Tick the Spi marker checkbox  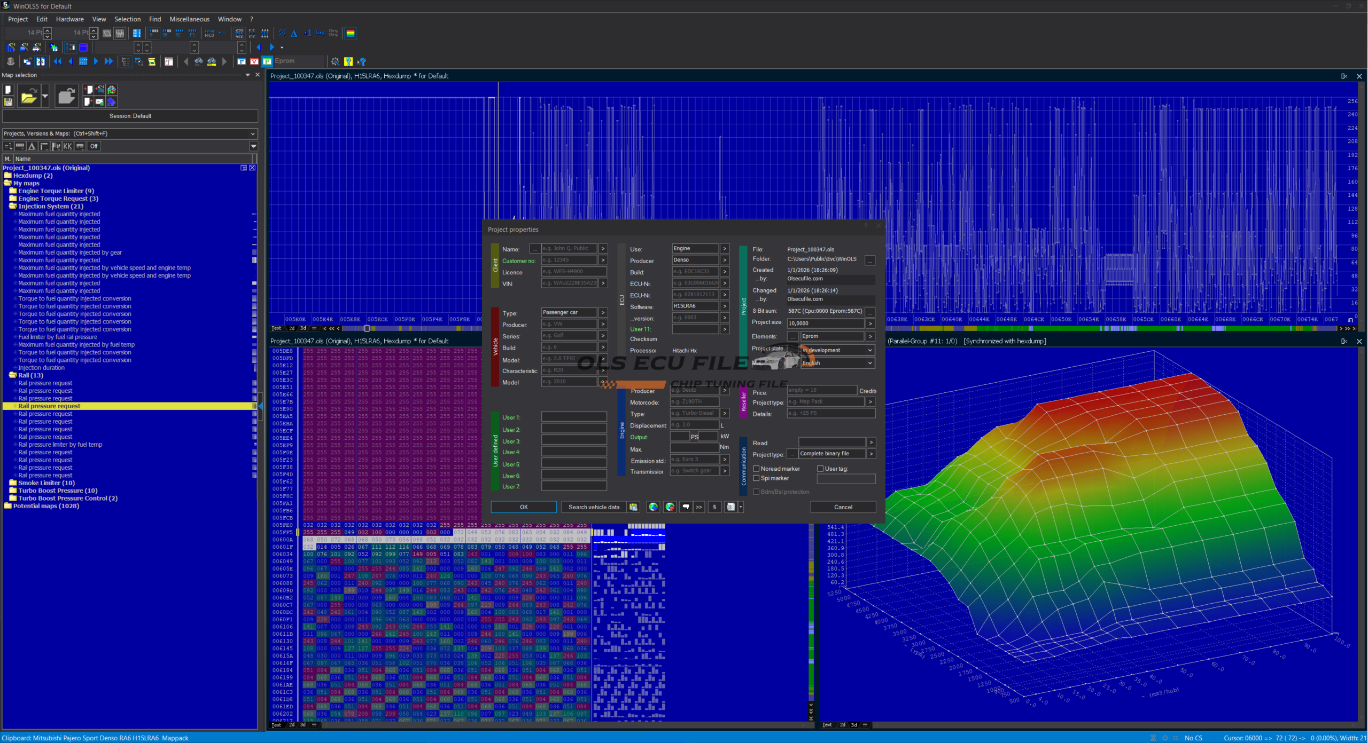click(756, 478)
